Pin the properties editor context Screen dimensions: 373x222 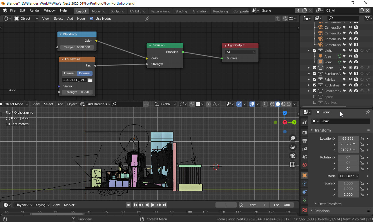pos(368,112)
